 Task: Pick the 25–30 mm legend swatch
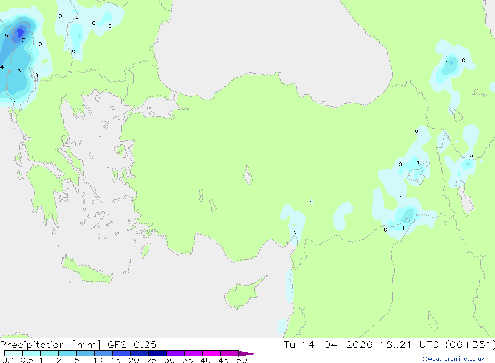click(157, 353)
